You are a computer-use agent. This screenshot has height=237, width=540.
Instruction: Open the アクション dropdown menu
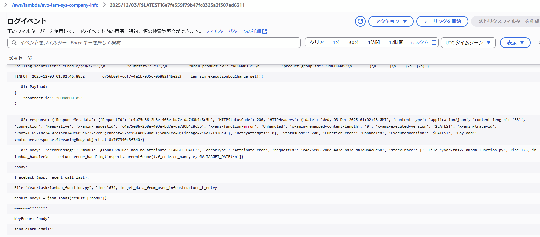(x=391, y=21)
